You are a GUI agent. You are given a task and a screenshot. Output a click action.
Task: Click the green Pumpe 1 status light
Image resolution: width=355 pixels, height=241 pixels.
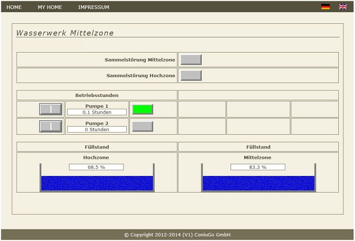[x=142, y=109]
